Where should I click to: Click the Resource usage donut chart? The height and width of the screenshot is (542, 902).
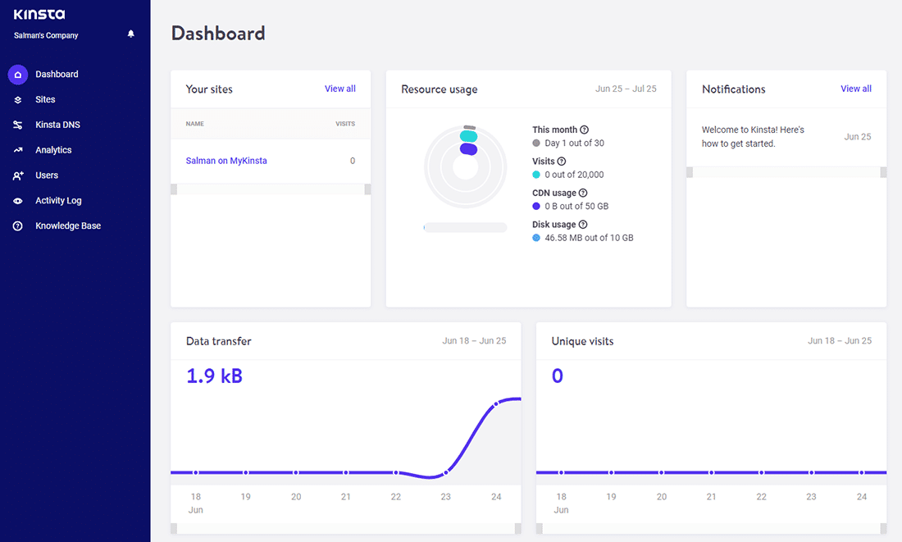tap(466, 166)
